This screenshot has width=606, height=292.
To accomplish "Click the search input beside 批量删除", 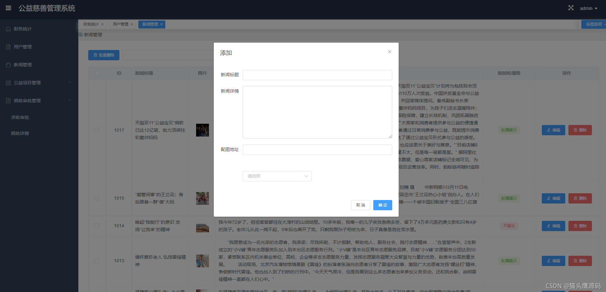I will point(168,55).
